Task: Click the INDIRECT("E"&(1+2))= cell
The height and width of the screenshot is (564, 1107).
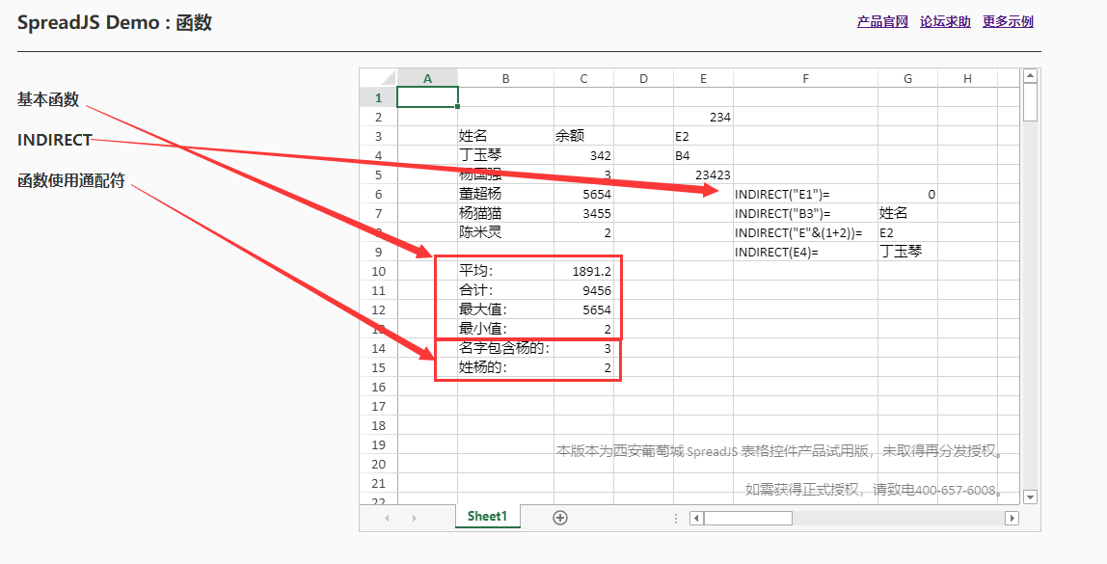Action: click(x=805, y=232)
